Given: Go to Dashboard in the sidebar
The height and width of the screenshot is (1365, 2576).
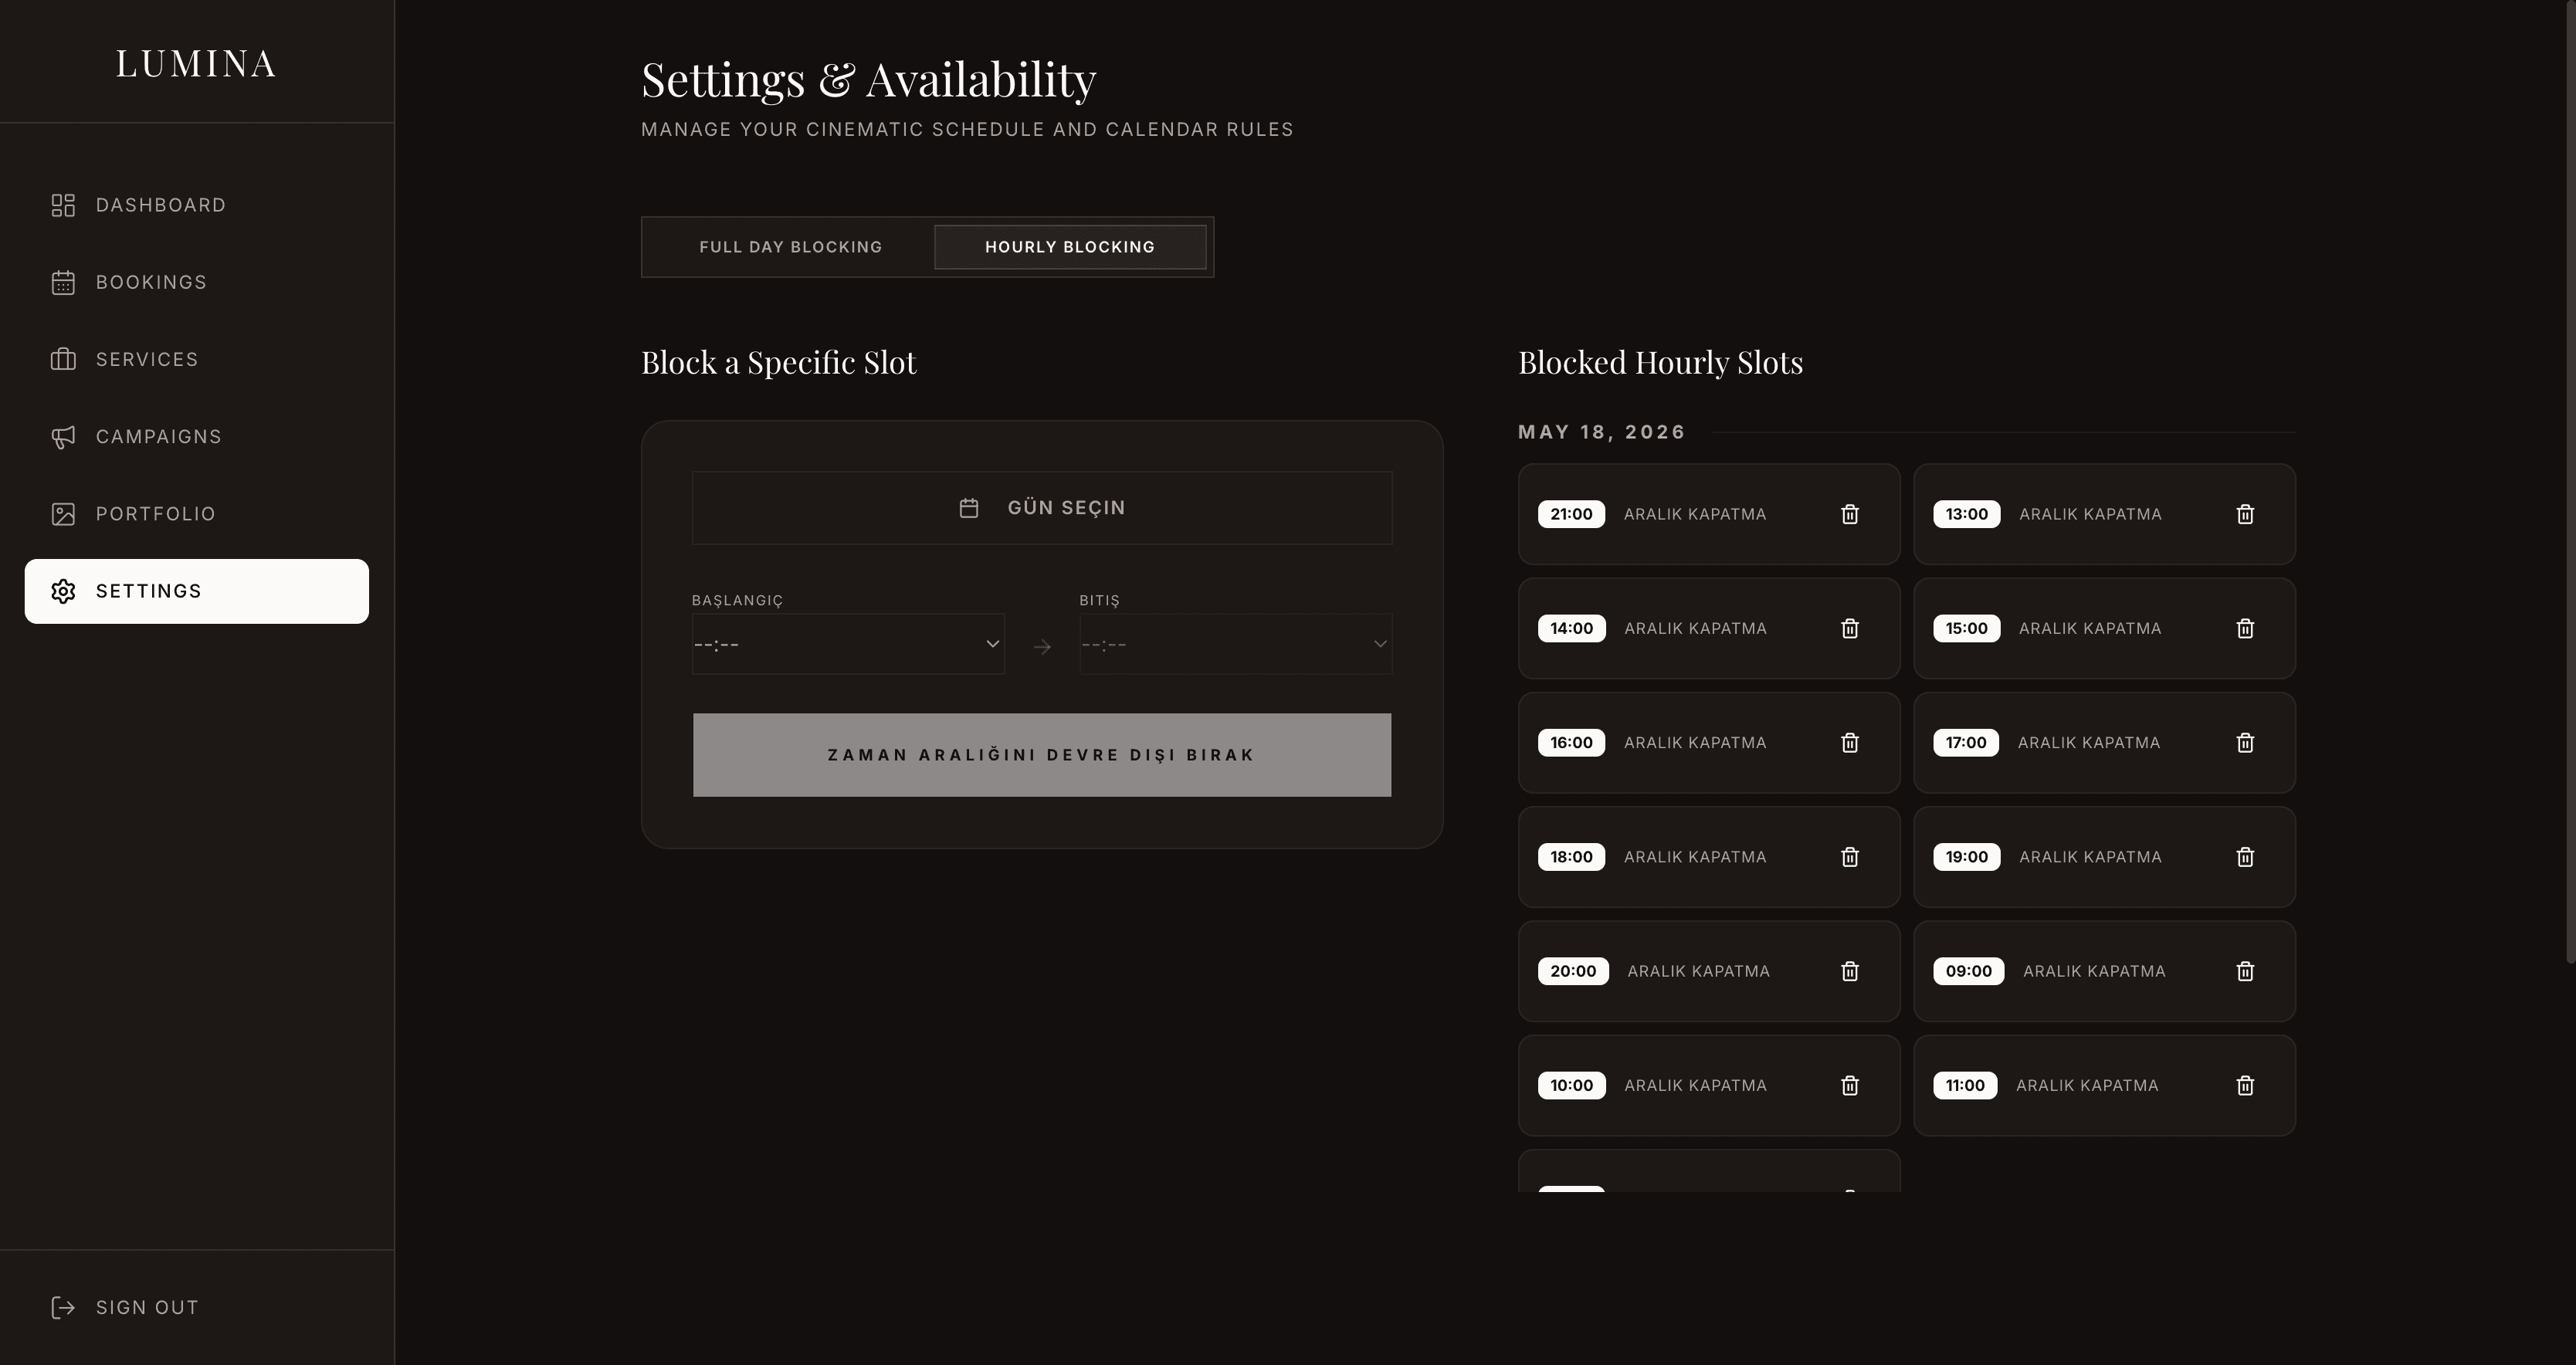Looking at the screenshot, I should tap(197, 205).
